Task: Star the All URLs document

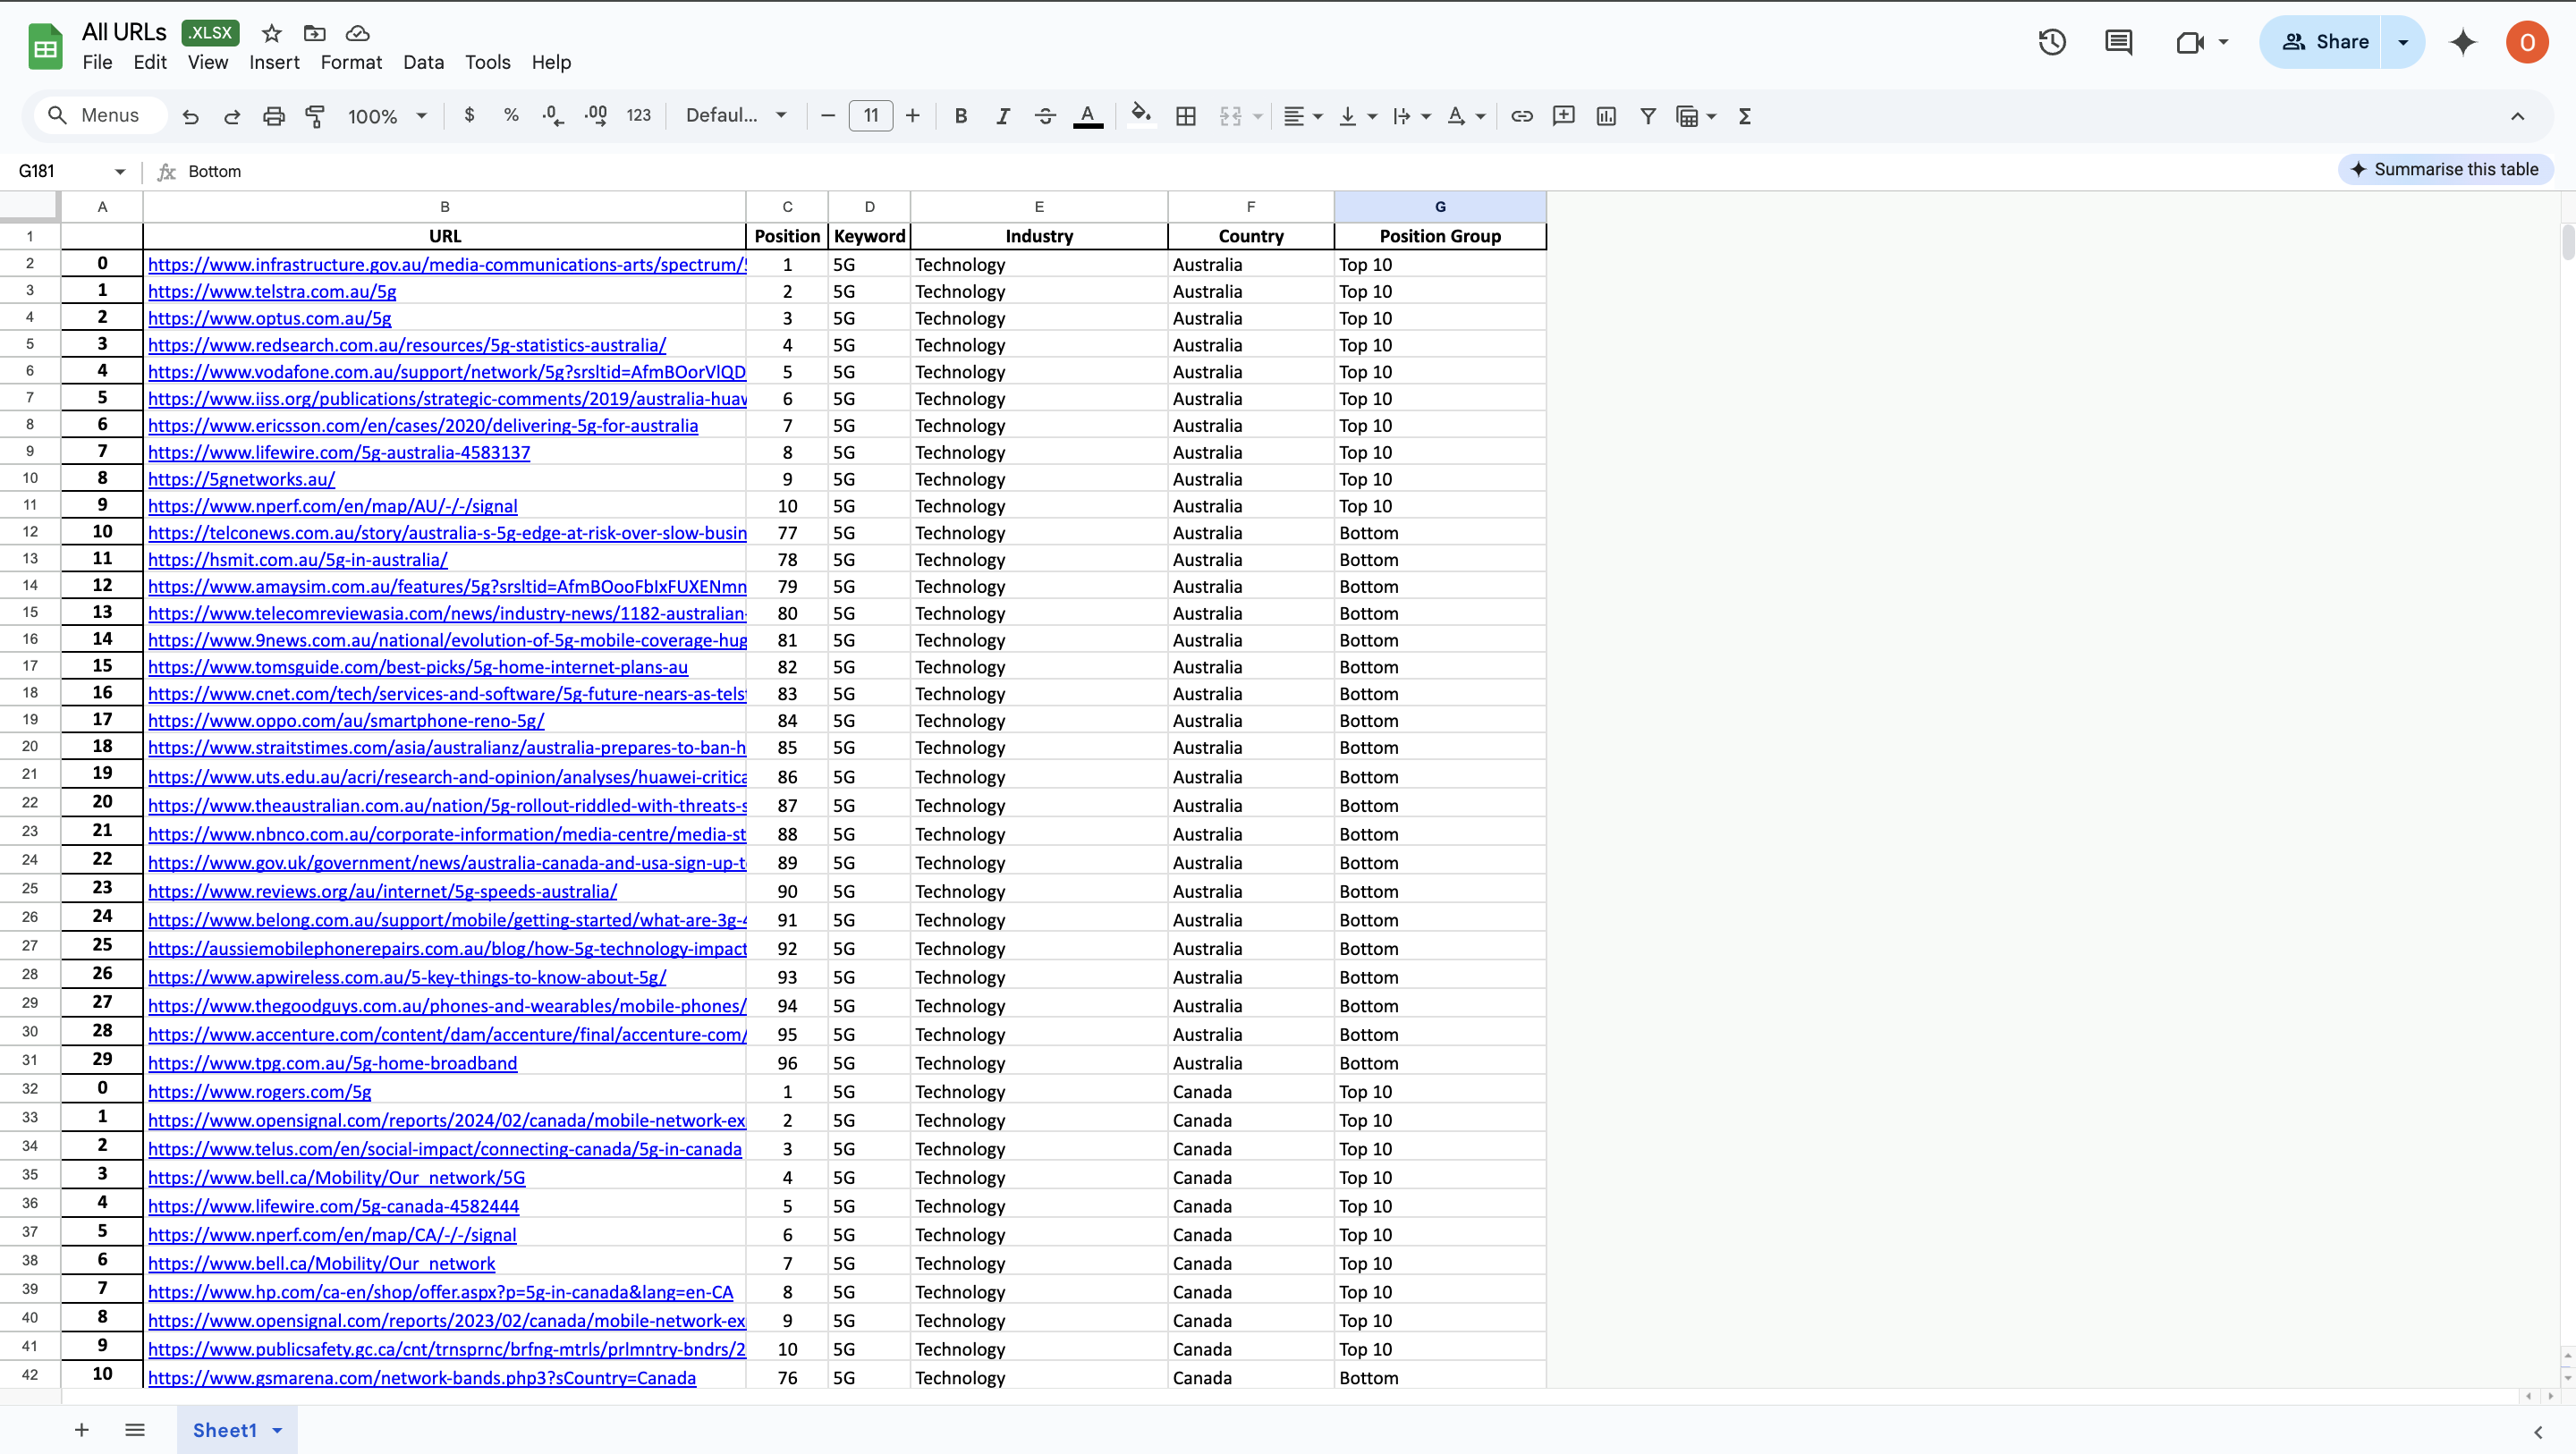Action: click(271, 33)
